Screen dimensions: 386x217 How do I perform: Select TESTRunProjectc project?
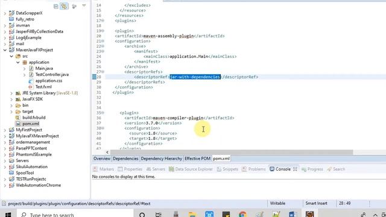(31, 179)
